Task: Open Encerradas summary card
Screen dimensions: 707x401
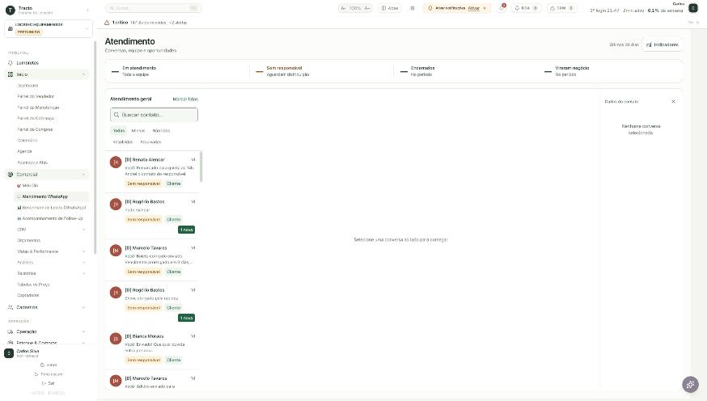Action: [x=466, y=71]
